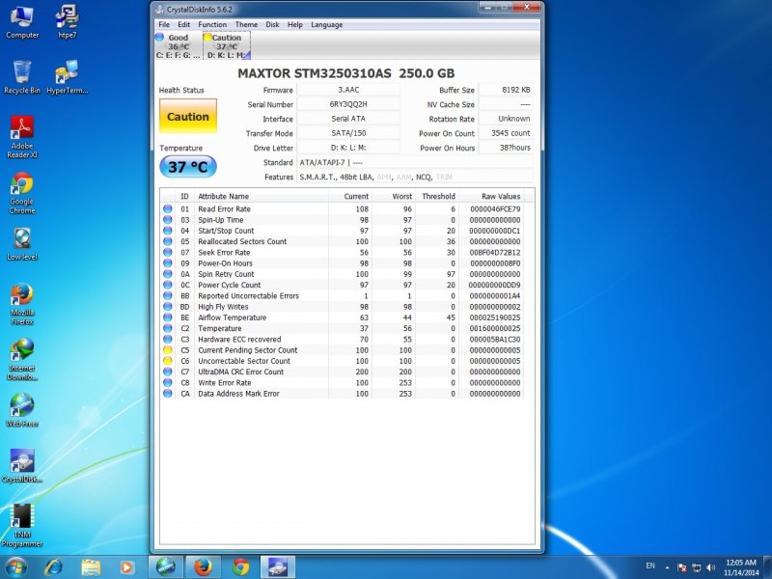Click the 37 °C temperature button
This screenshot has width=772, height=579.
coord(187,166)
